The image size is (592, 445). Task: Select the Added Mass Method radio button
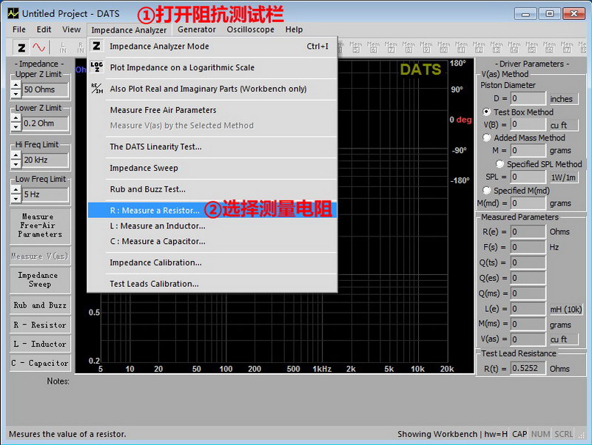pyautogui.click(x=487, y=137)
